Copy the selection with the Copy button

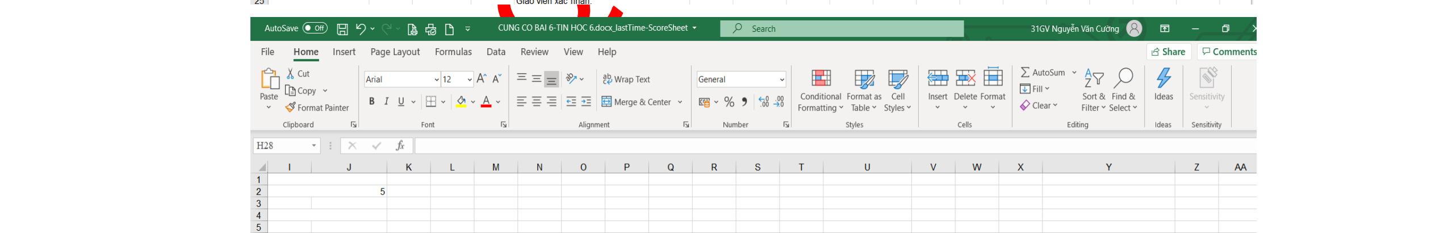coord(302,91)
